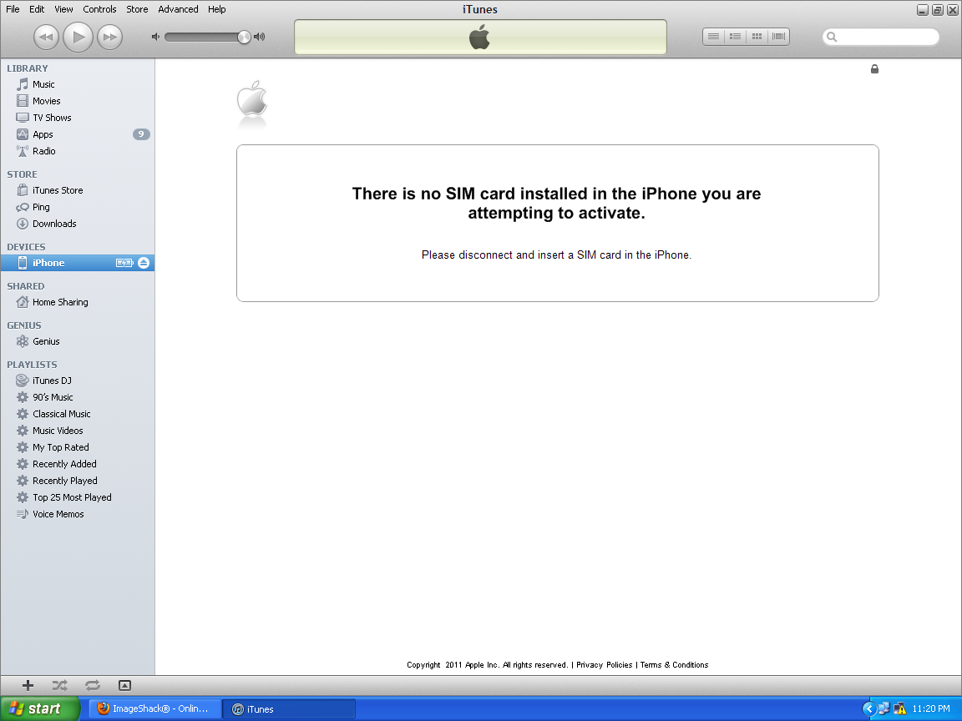Click the Apple logo status display
Screen dimensions: 962x721
[x=480, y=37]
